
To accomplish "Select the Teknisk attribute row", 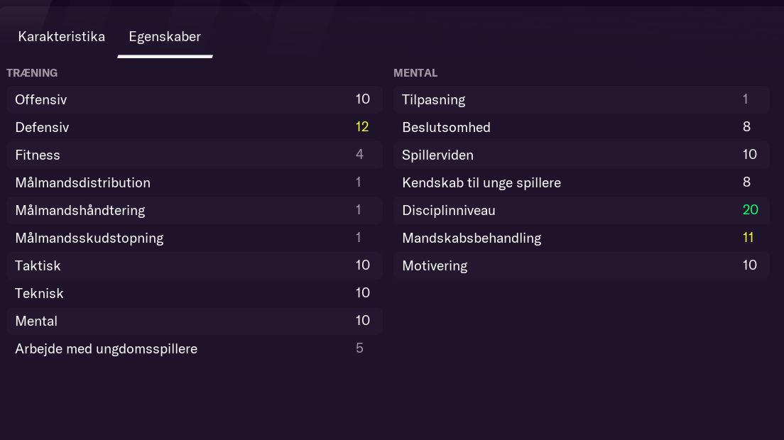I will (194, 294).
